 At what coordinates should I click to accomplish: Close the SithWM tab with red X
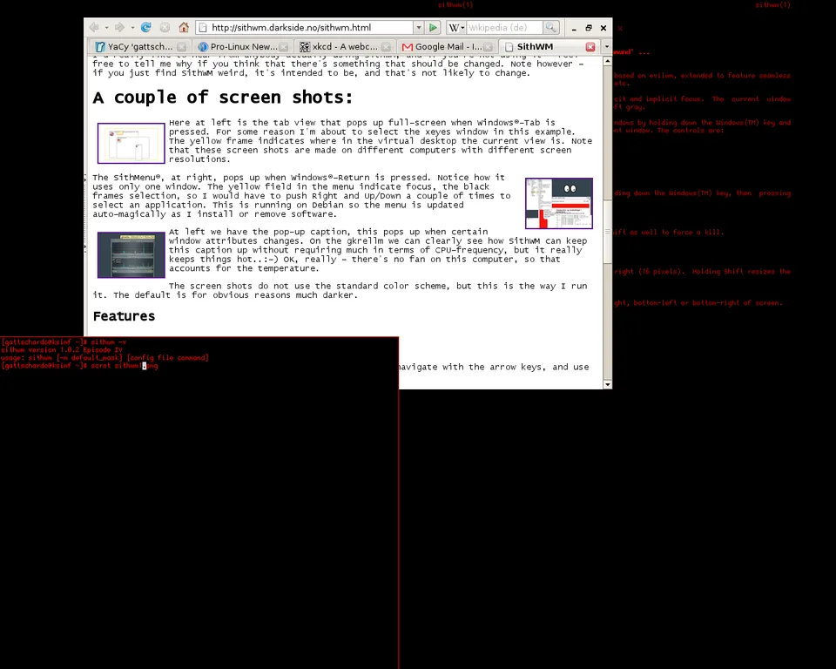[590, 47]
